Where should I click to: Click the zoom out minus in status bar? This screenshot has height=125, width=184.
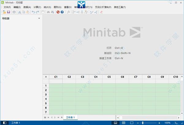click(x=138, y=123)
